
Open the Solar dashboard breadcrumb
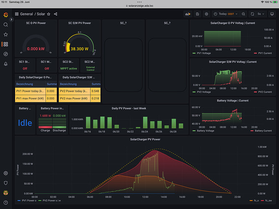click(x=41, y=14)
